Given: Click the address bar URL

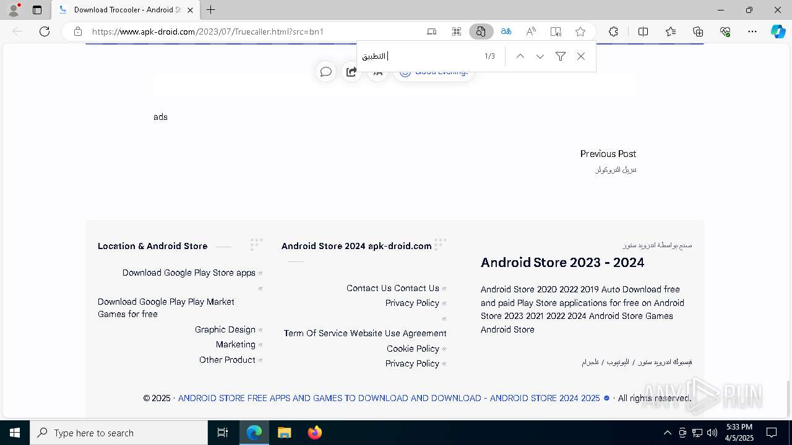Looking at the screenshot, I should [x=208, y=32].
